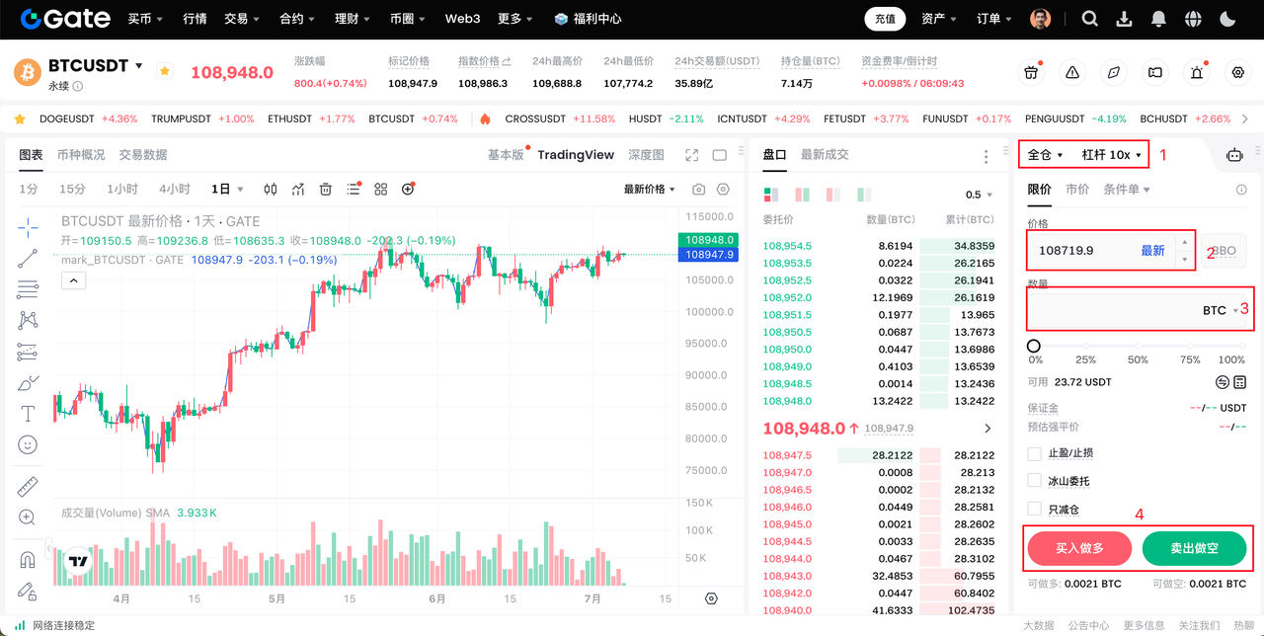This screenshot has width=1264, height=636.
Task: Enable the 止盈/止损 checkbox
Action: point(1035,453)
